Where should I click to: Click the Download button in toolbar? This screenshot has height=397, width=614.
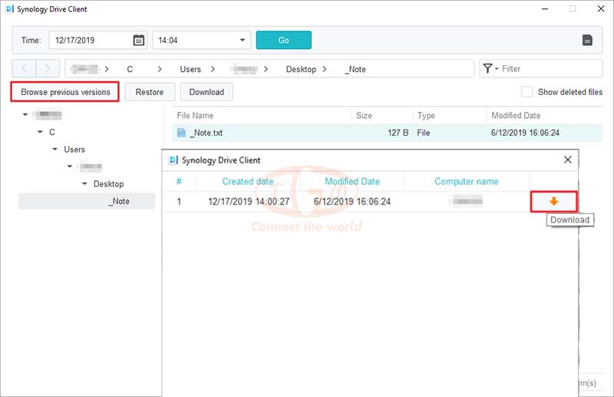point(206,92)
